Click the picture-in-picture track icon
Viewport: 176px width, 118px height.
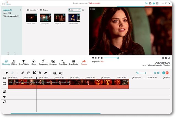click(x=4, y=92)
